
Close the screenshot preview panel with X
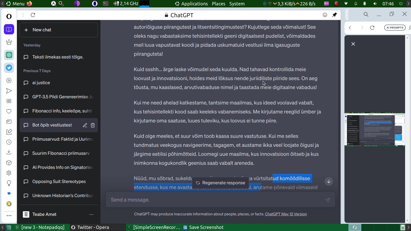353,44
